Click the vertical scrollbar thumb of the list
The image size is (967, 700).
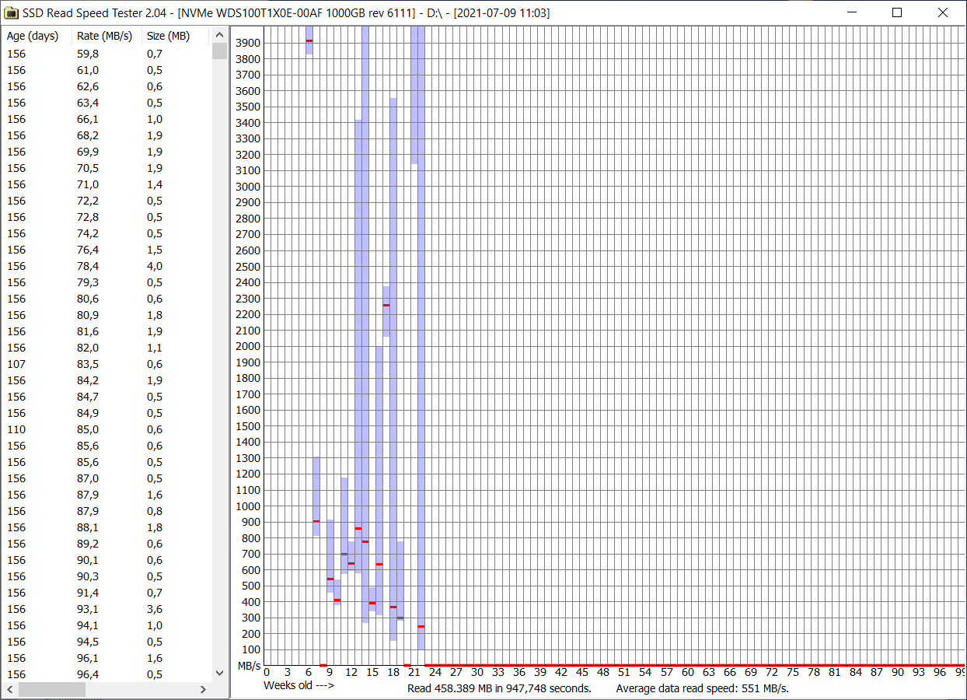tap(219, 51)
